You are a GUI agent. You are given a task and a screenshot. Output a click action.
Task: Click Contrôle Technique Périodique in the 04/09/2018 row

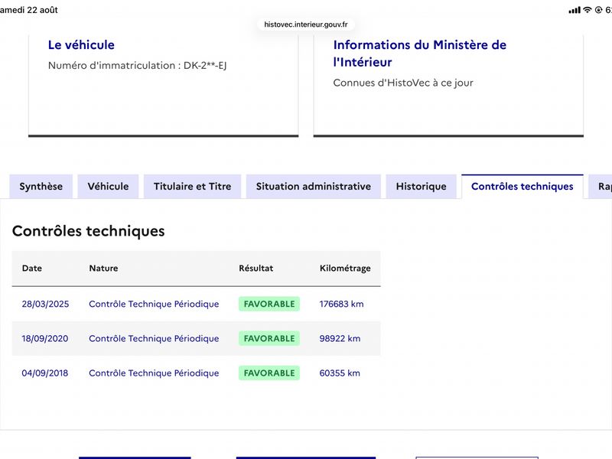(154, 373)
